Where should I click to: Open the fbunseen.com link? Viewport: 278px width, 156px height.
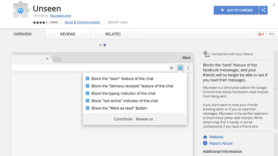tap(61, 16)
